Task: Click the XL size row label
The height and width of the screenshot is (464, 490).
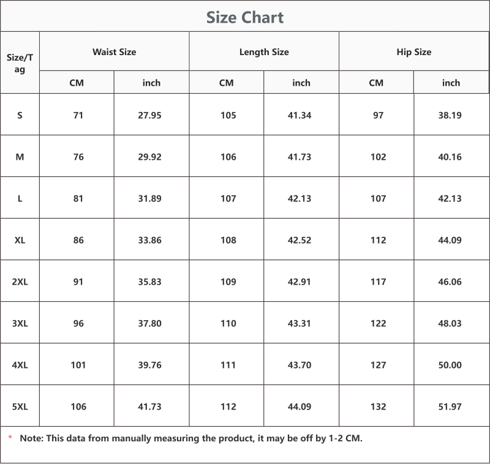Action: click(20, 240)
